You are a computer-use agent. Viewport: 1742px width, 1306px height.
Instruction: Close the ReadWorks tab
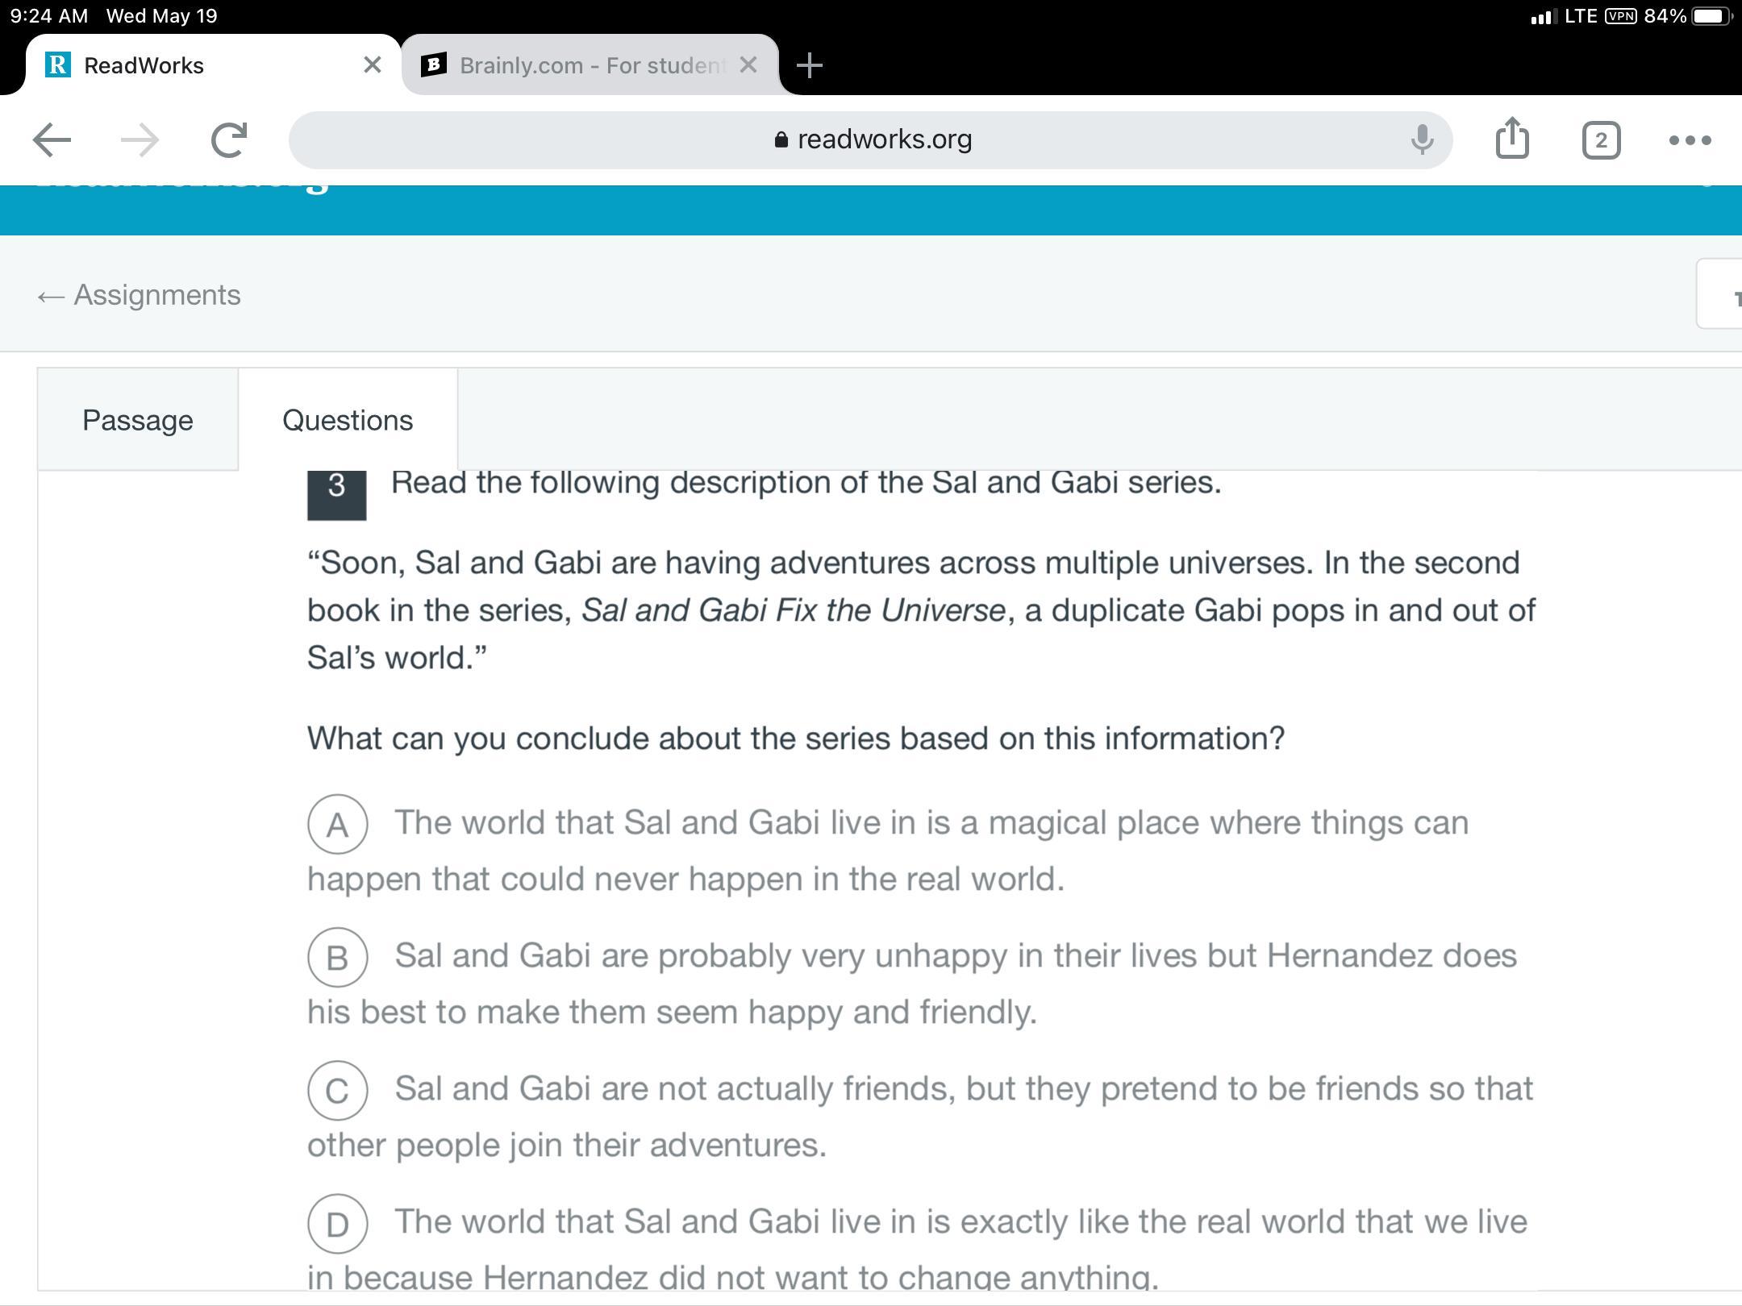(372, 65)
